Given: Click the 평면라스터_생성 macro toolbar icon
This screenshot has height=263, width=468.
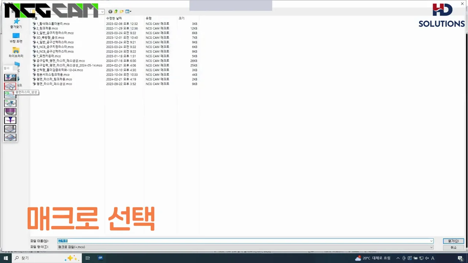Looking at the screenshot, I should click(10, 86).
